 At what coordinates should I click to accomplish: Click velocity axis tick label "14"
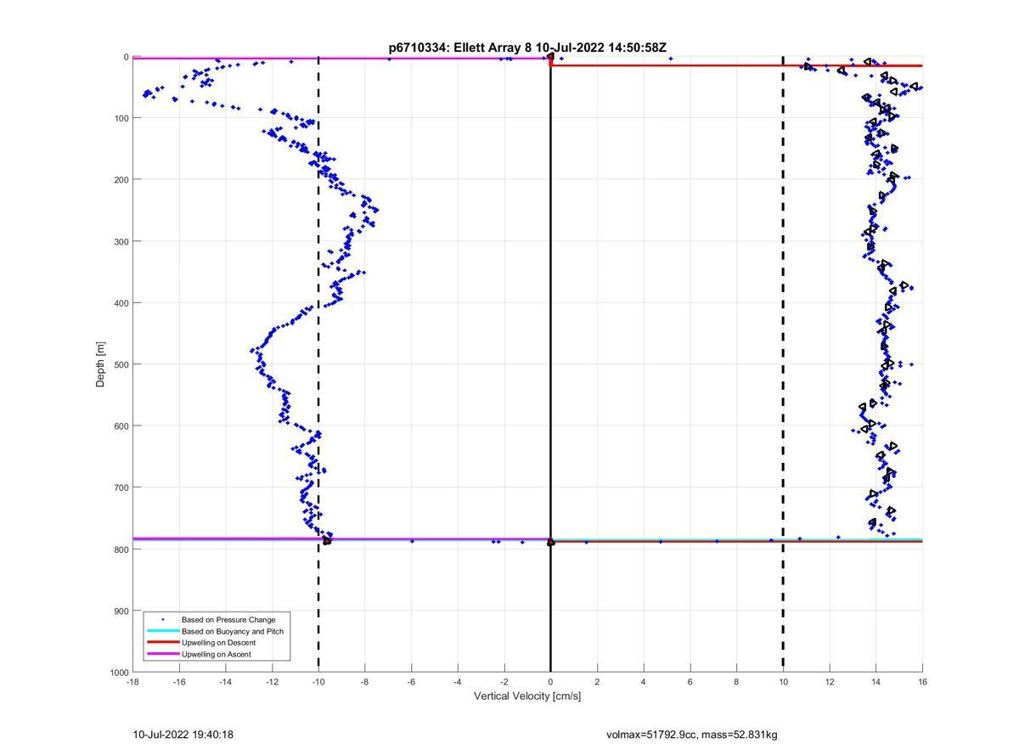click(x=875, y=682)
